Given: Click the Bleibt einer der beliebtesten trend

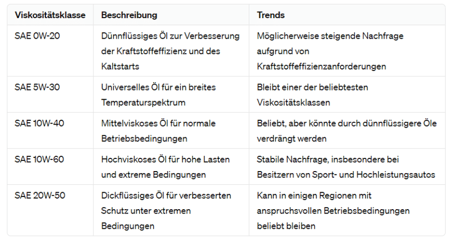Looking at the screenshot, I should [x=312, y=95].
